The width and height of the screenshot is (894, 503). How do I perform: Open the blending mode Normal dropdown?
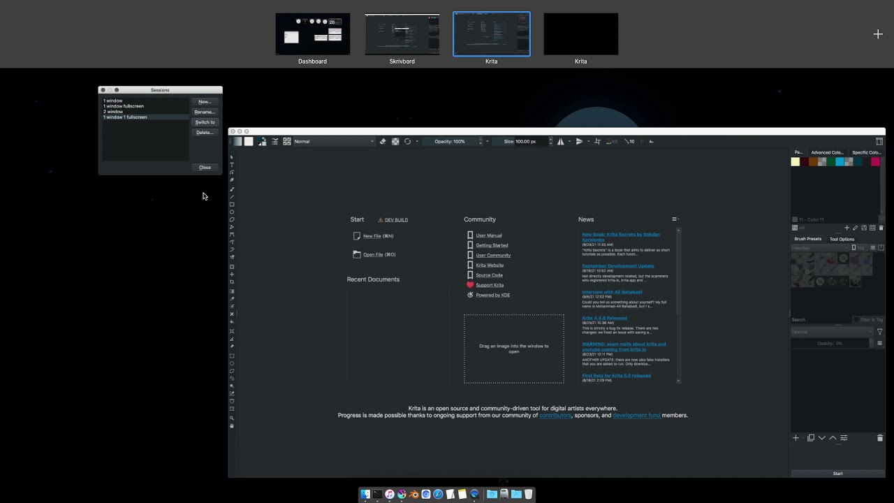(x=333, y=142)
